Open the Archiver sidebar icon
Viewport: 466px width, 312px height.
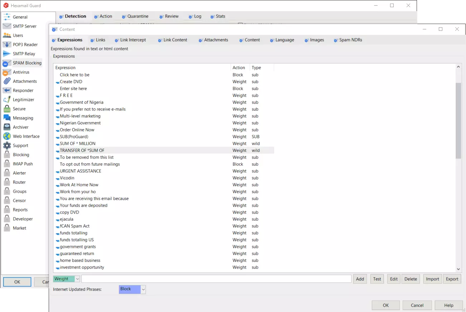point(7,127)
